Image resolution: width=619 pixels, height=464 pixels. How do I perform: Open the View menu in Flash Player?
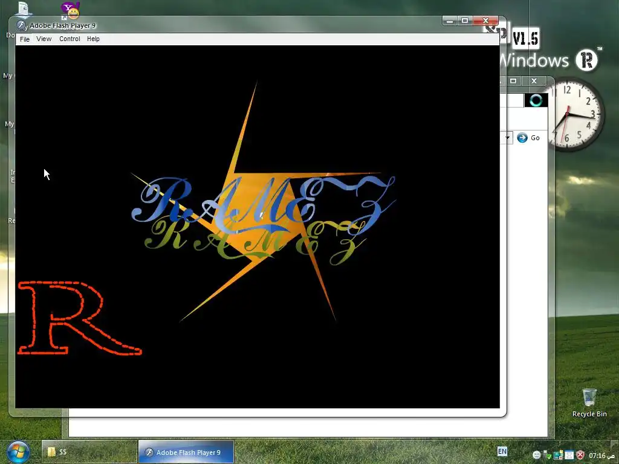click(x=44, y=39)
